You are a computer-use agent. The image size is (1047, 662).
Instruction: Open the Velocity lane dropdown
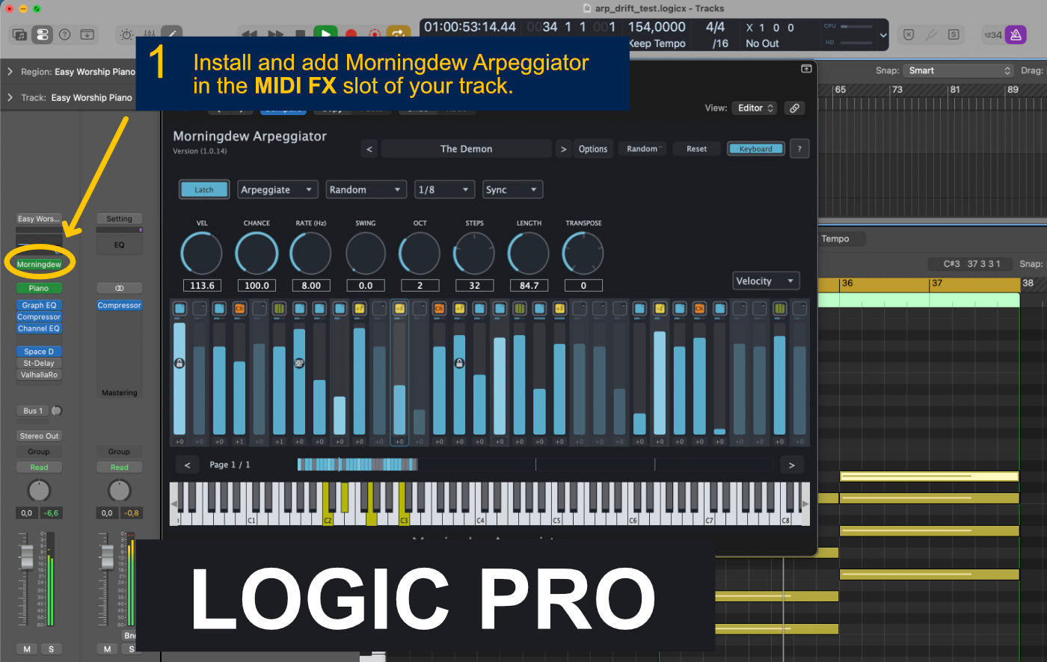coord(766,281)
